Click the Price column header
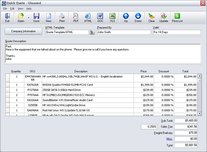The width and height of the screenshot is (207, 152). pos(144,71)
